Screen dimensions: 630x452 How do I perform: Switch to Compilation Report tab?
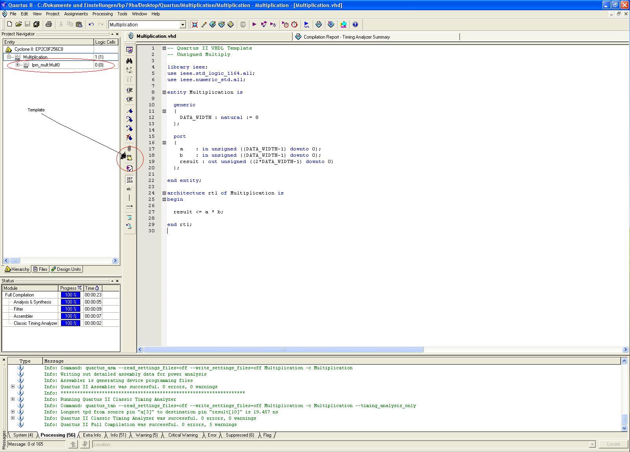click(x=377, y=37)
